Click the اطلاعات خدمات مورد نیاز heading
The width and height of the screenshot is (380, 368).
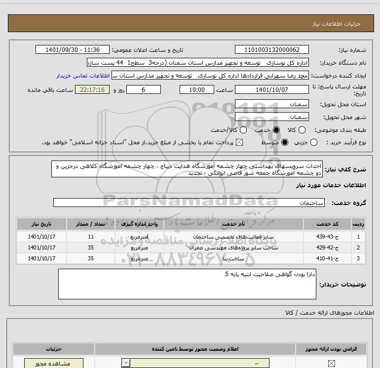click(331, 185)
